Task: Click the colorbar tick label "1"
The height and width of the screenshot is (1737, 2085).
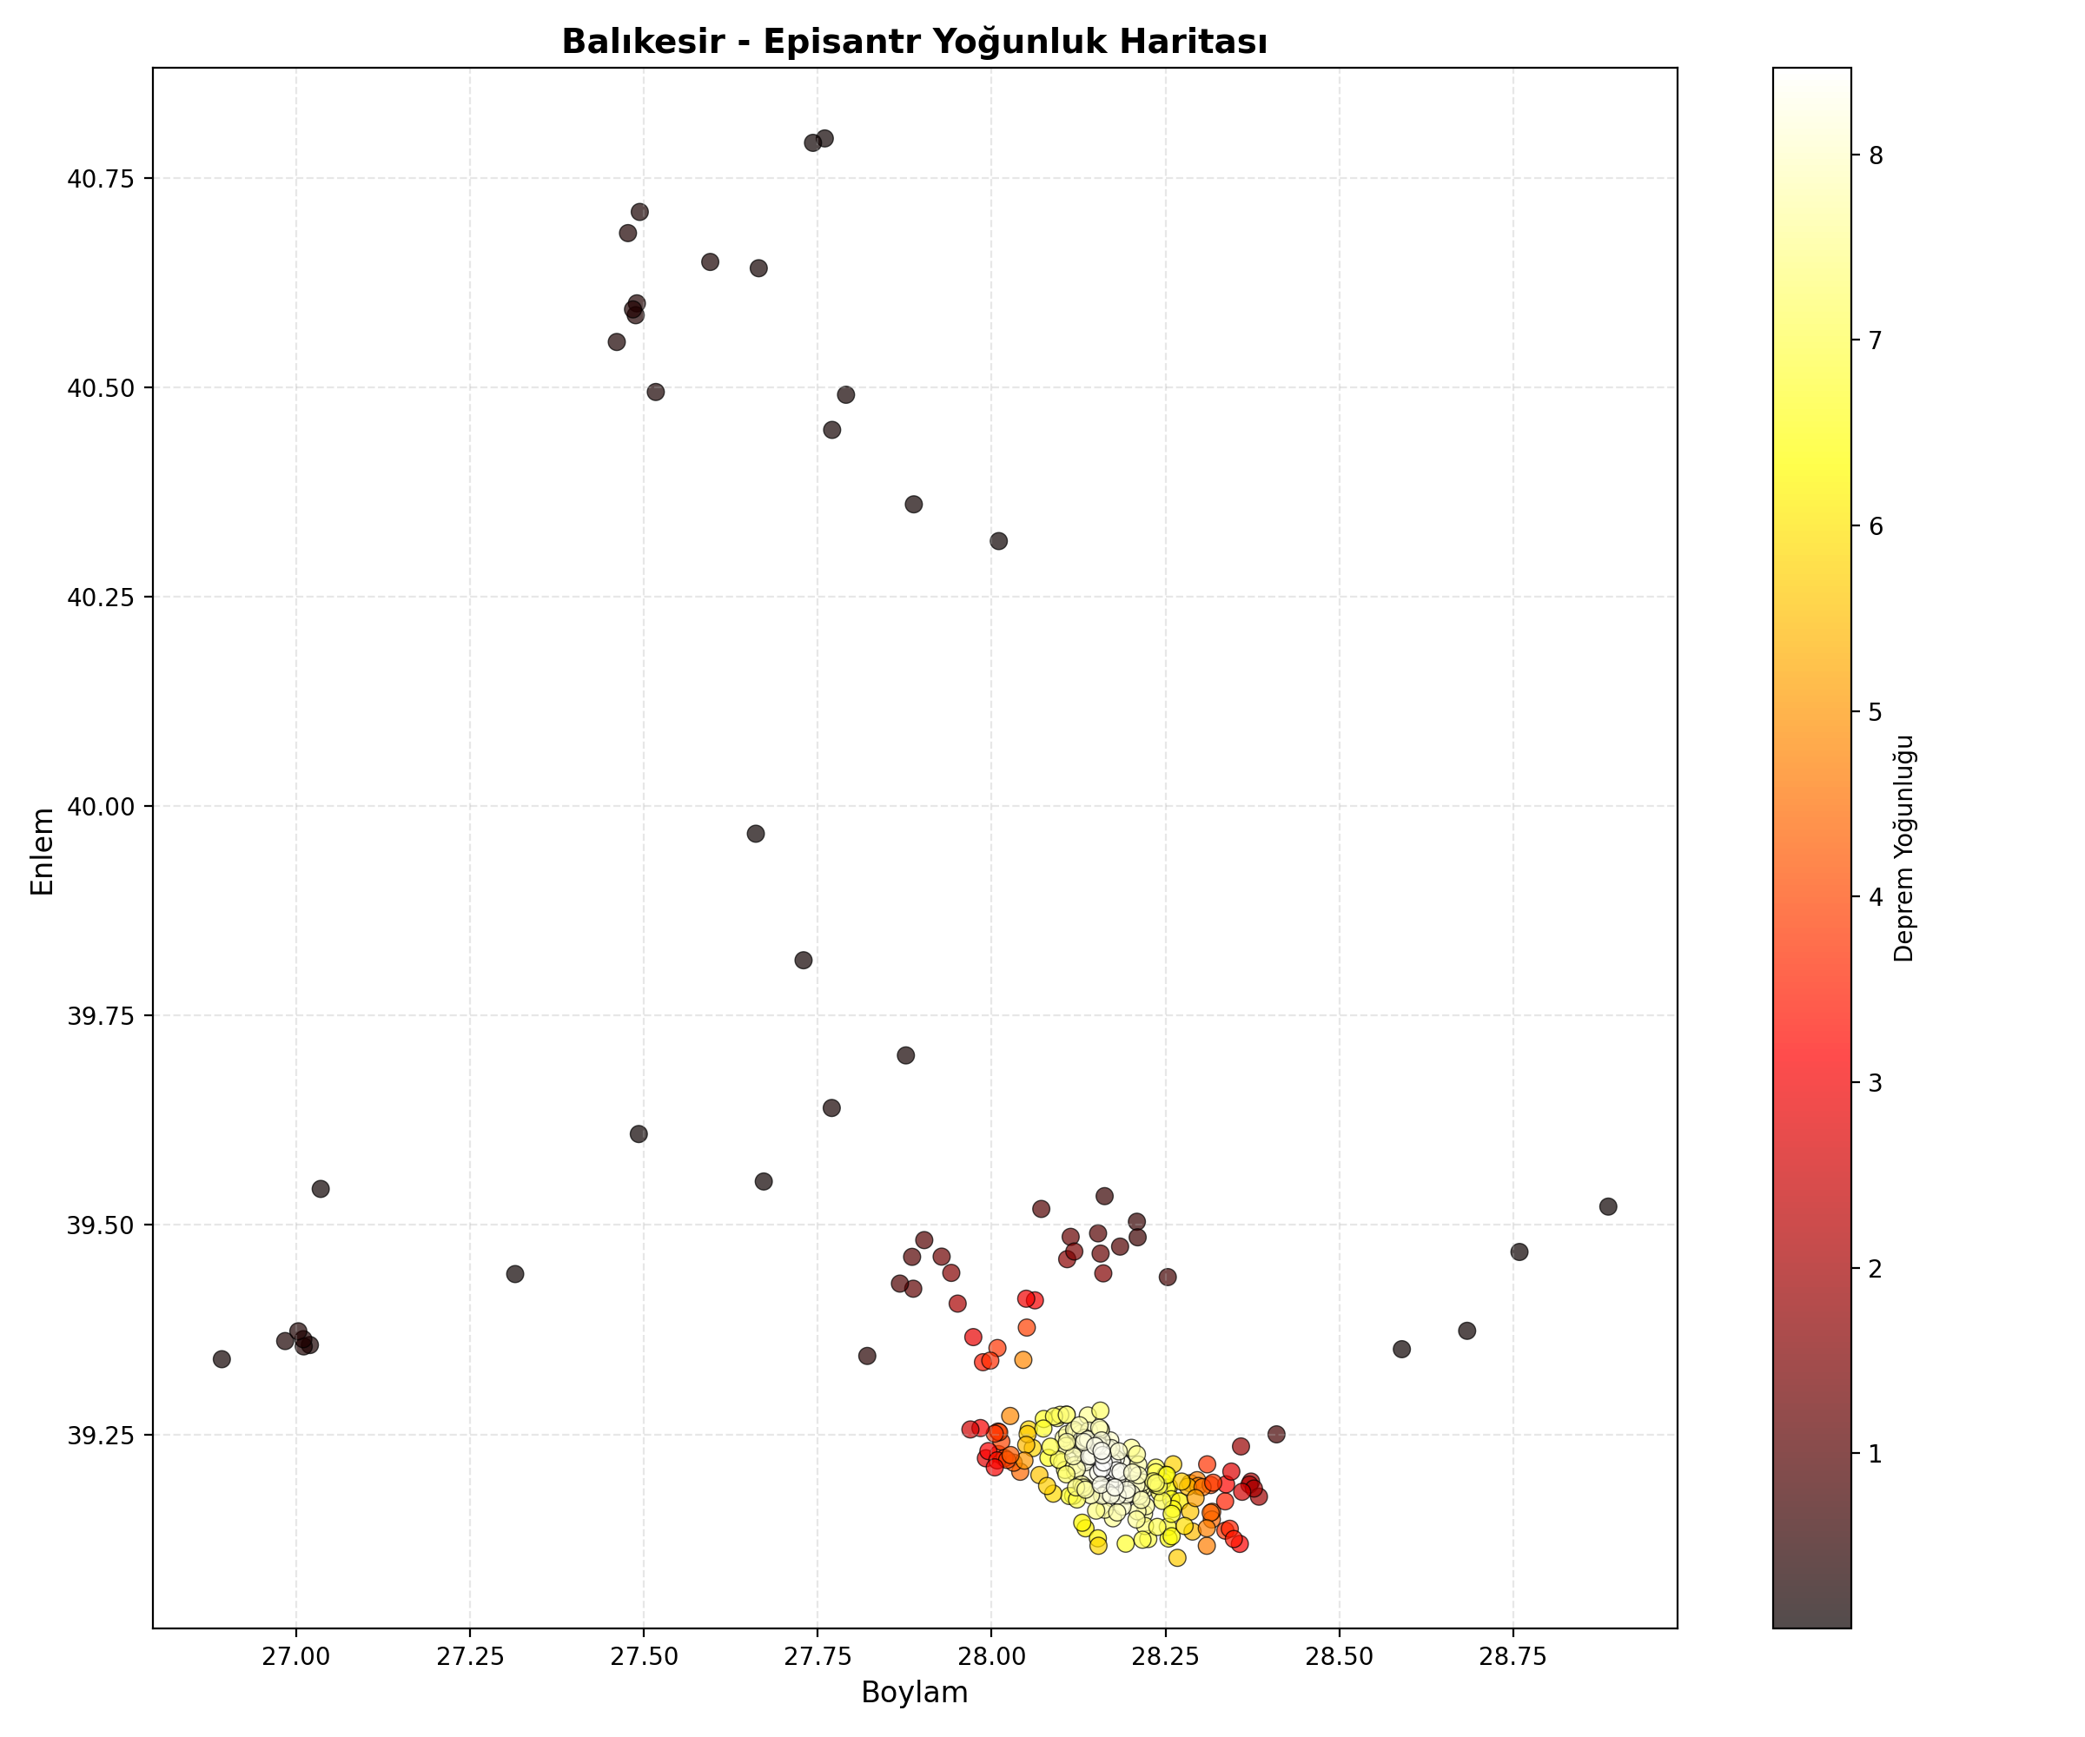Action: coord(1876,1455)
